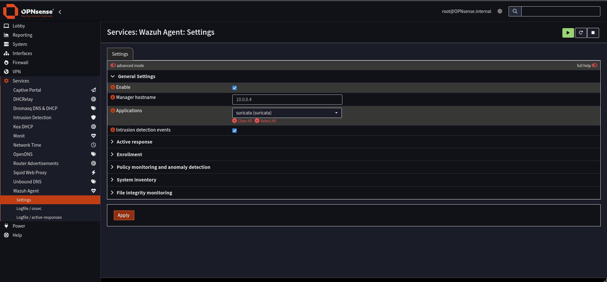Screen dimensions: 607x282
Task: Uncheck the Enable checkbox
Action: click(x=235, y=88)
